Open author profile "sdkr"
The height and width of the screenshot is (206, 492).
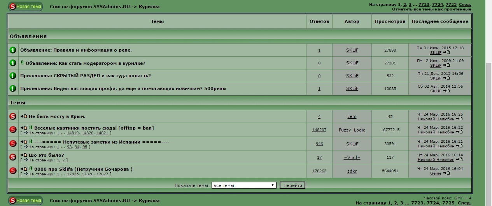pyautogui.click(x=352, y=171)
